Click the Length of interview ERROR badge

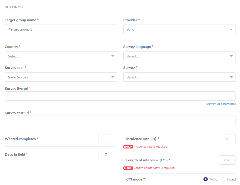pos(128,168)
